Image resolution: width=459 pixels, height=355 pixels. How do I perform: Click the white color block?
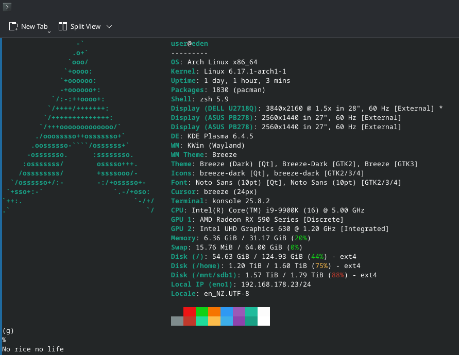[x=264, y=316]
